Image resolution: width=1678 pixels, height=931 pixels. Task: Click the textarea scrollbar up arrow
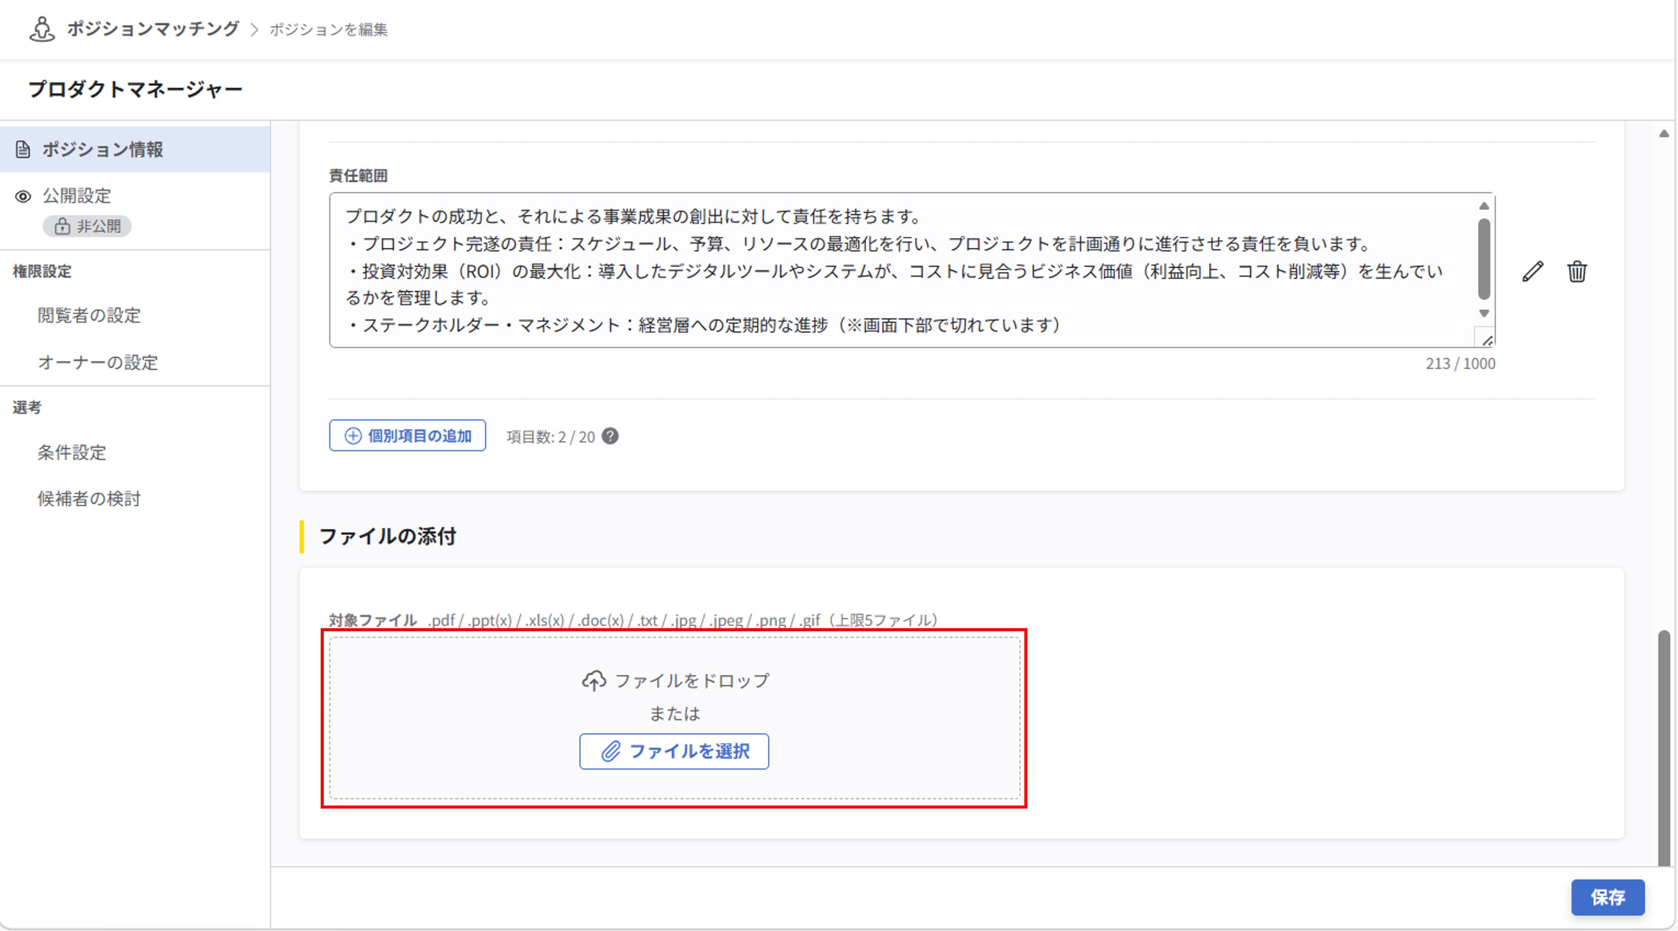(1485, 206)
